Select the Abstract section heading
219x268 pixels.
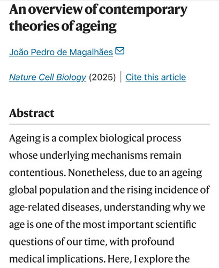[32, 113]
